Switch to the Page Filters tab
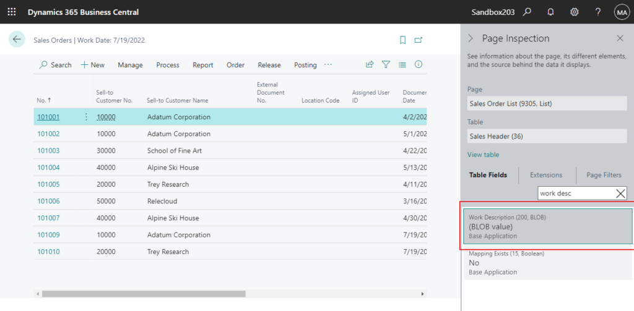This screenshot has width=634, height=311. [604, 175]
